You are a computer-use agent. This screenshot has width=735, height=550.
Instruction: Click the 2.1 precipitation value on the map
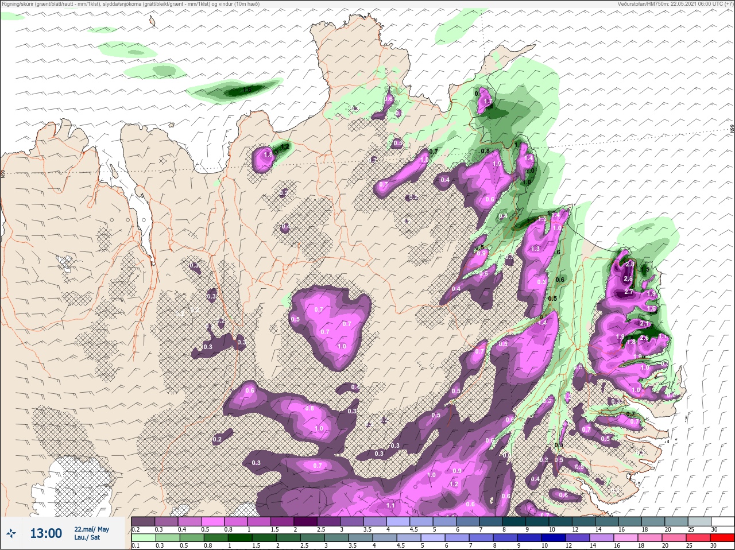pyautogui.click(x=644, y=323)
